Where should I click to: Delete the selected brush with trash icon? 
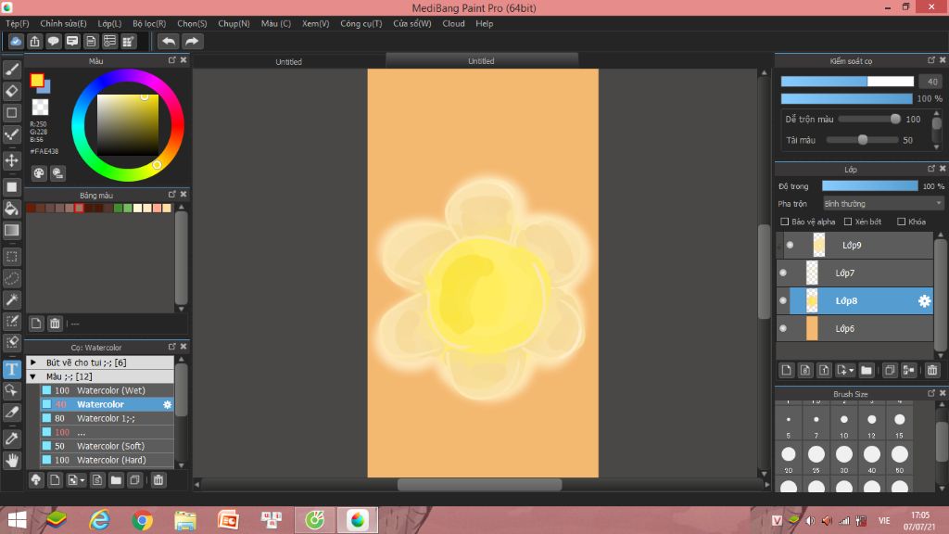point(158,480)
